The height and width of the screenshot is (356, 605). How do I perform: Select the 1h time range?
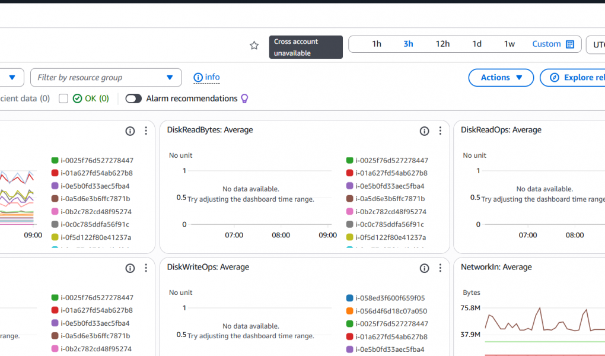pyautogui.click(x=377, y=44)
